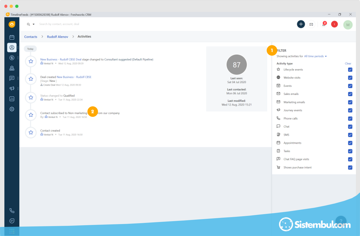Clear the activity type filters
The image size is (360, 236).
coord(348,64)
